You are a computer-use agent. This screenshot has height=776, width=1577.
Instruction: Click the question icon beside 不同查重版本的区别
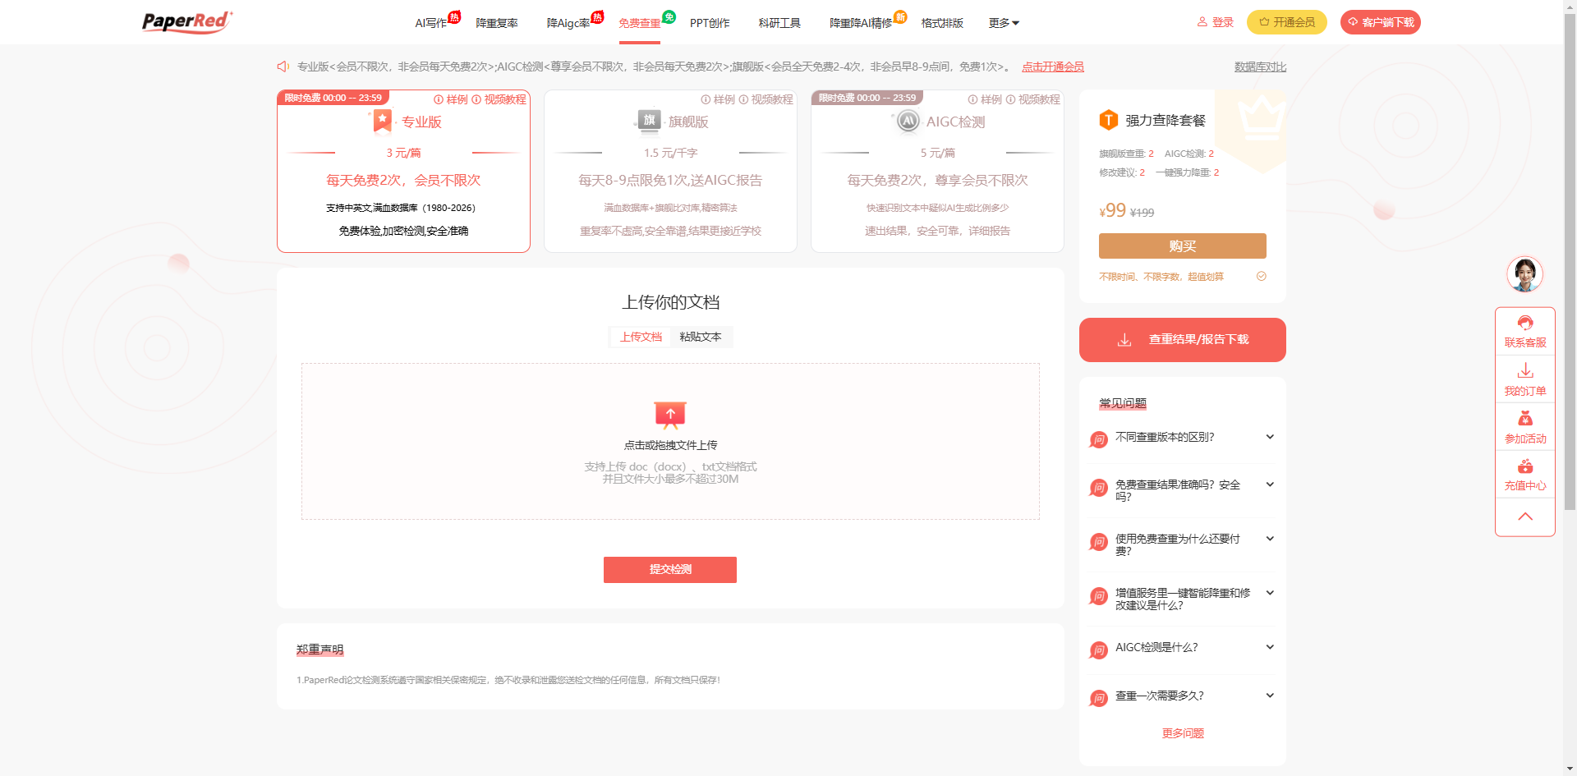(1098, 439)
